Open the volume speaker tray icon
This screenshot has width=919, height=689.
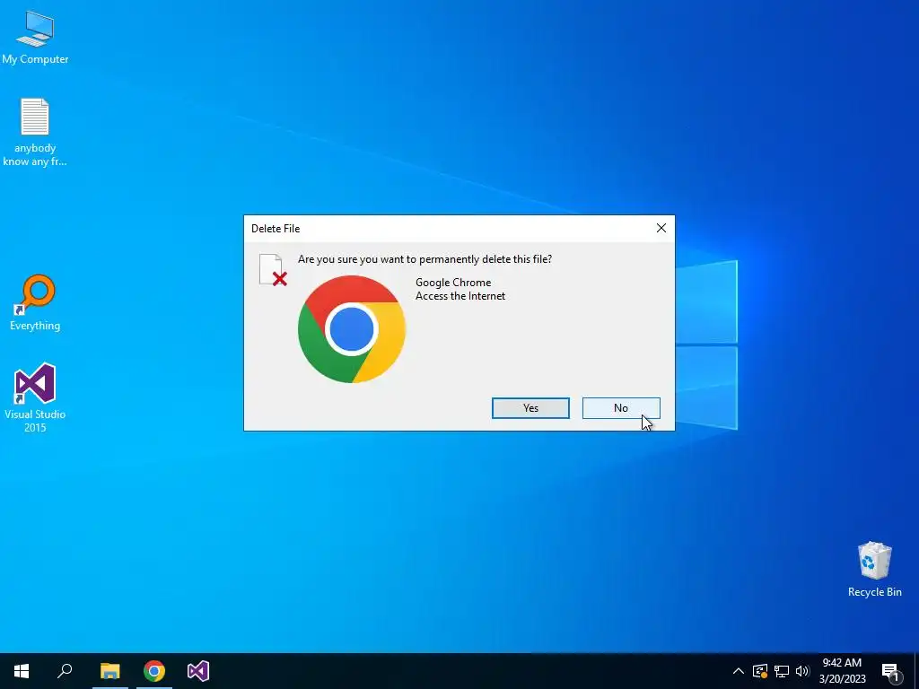[802, 671]
